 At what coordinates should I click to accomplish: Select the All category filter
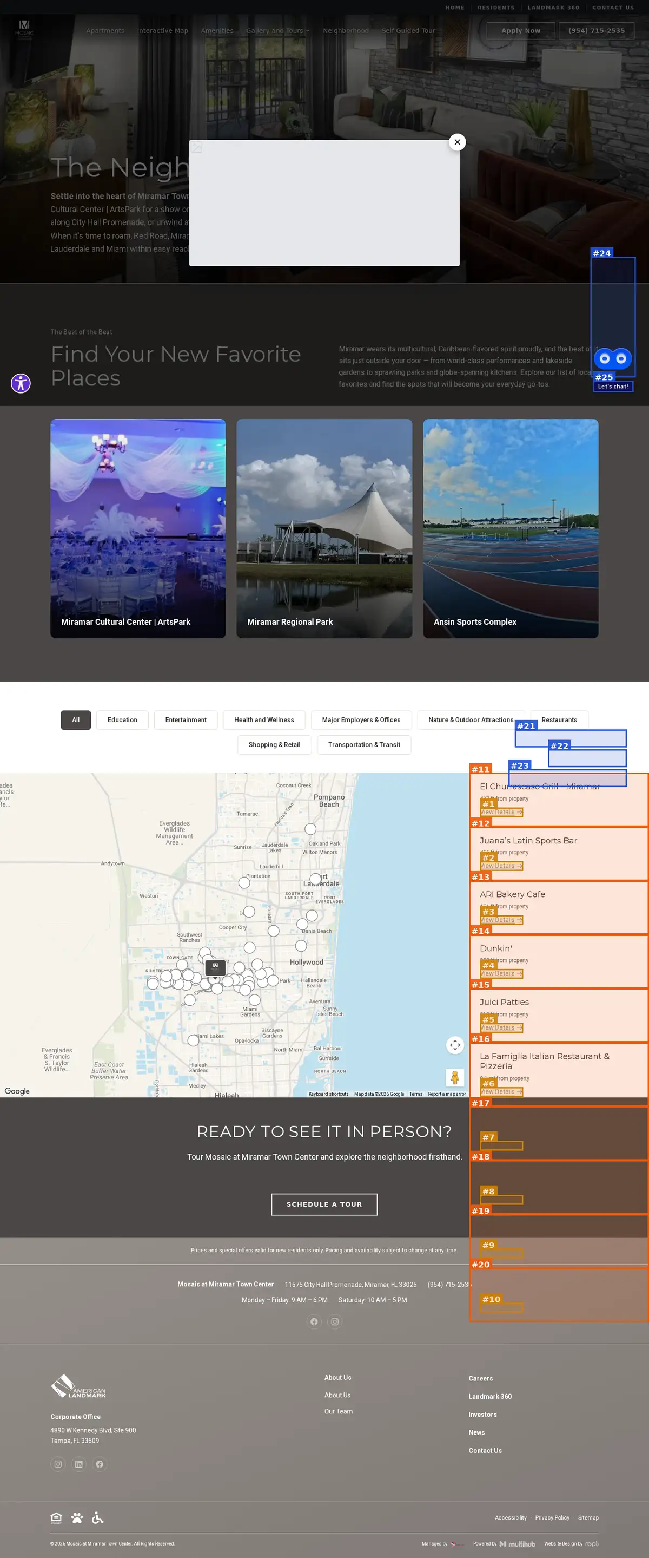pyautogui.click(x=76, y=720)
